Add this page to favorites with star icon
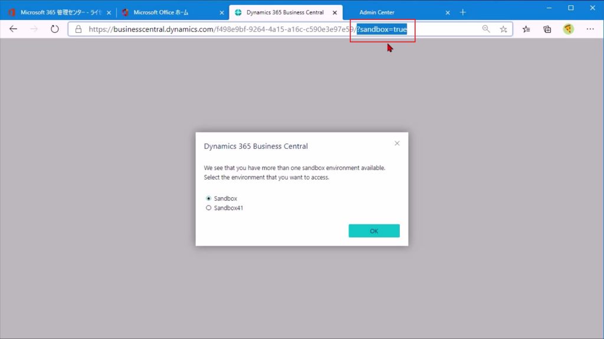Screen dimensions: 604x339 coord(504,29)
